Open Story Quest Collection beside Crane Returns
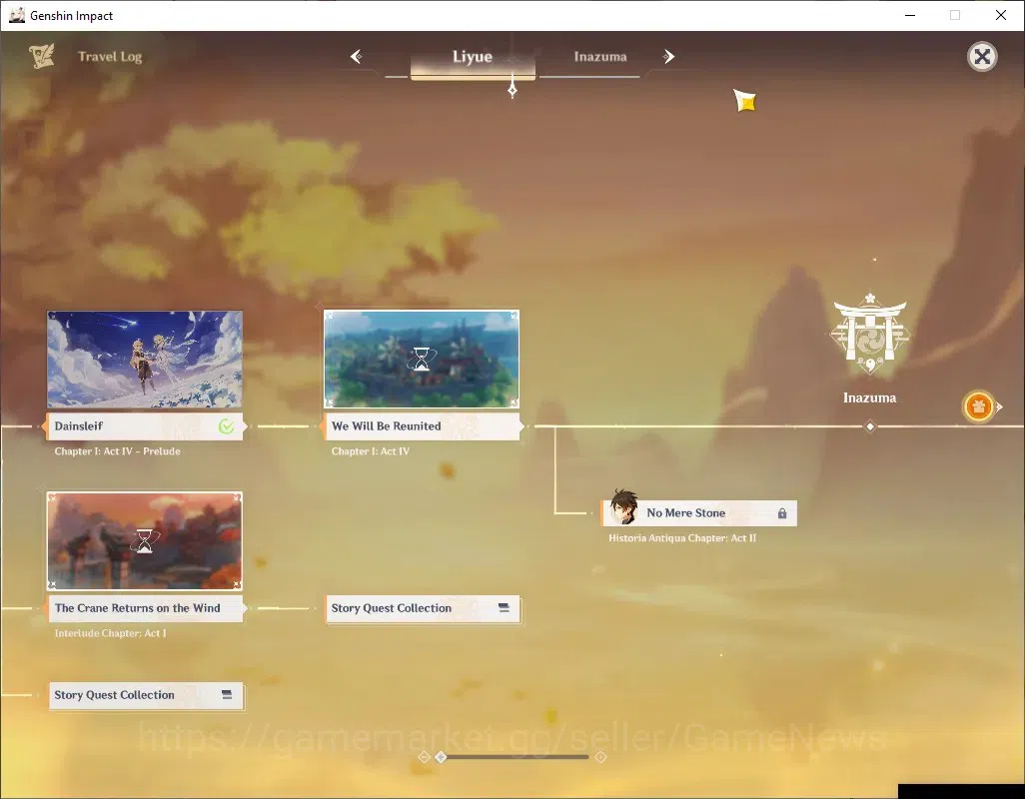Viewport: 1025px width, 799px height. pyautogui.click(x=423, y=609)
